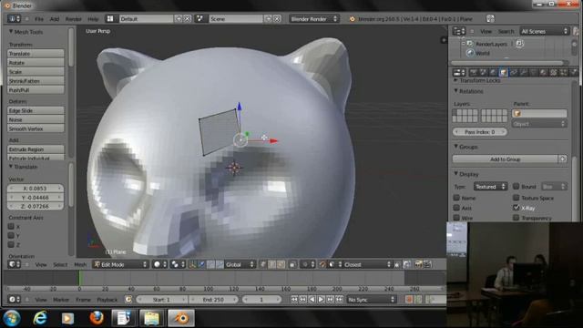The image size is (583, 328).
Task: Enable rotate manipulator icon in 3D header
Action: [x=210, y=264]
